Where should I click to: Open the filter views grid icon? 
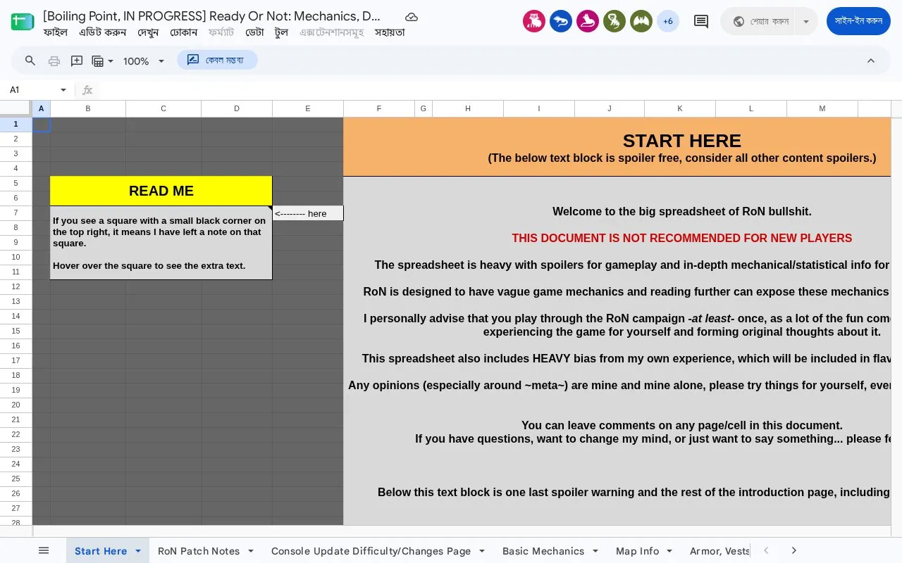coord(103,61)
